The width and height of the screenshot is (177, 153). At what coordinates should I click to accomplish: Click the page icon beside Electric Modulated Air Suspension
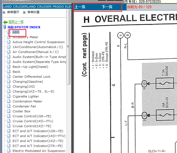(x=9, y=151)
